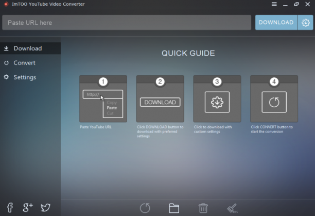Click the Paste URL here input field
315x216 pixels.
point(127,23)
